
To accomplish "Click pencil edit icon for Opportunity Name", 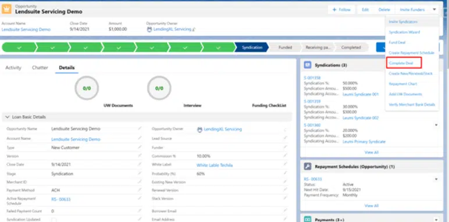I will pos(140,128).
